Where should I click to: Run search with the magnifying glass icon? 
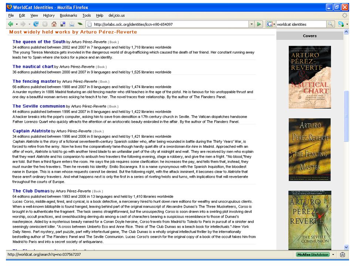click(x=331, y=24)
